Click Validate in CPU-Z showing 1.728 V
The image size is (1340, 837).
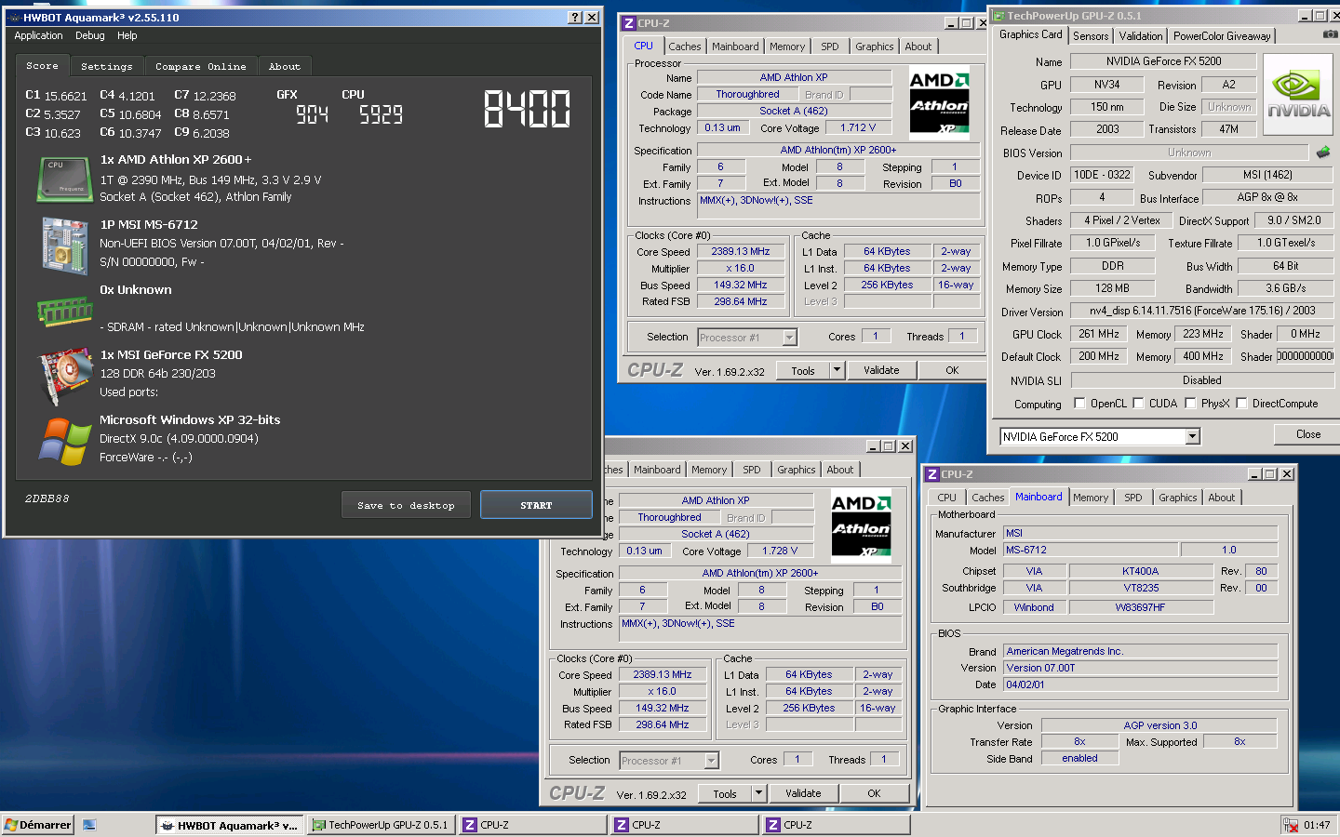(x=803, y=793)
